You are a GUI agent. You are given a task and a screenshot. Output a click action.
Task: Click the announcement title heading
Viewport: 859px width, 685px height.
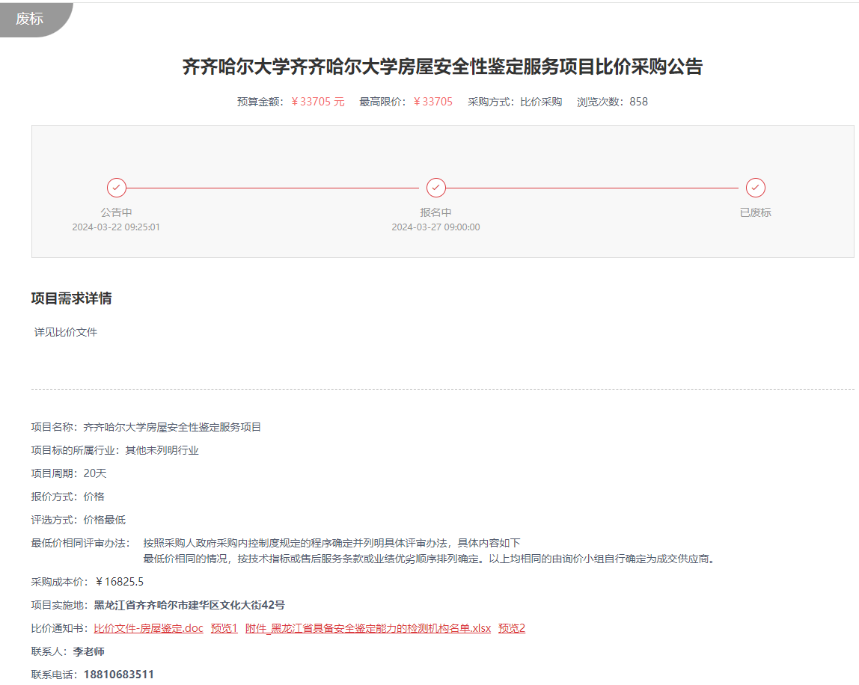coord(442,67)
